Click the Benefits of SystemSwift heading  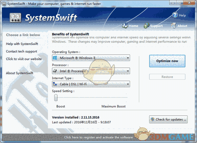71,34
